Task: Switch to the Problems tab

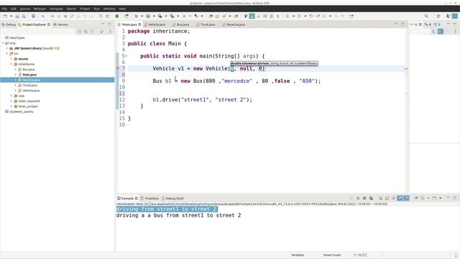Action: pos(149,199)
